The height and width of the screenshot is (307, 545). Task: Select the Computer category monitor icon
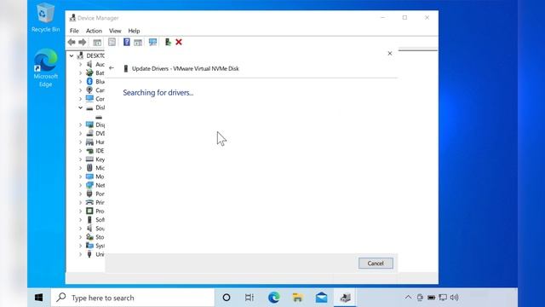click(89, 99)
